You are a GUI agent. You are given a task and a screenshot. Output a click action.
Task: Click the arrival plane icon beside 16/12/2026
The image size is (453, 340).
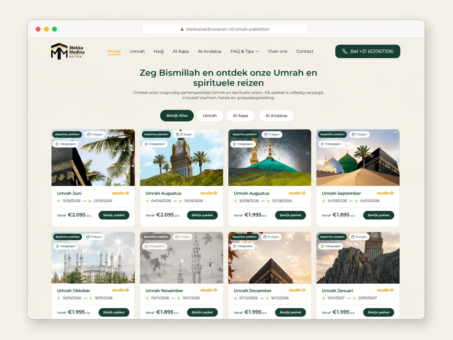(267, 298)
